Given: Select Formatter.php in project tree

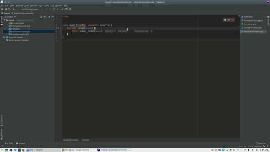Looking at the screenshot, I should [x=17, y=23].
